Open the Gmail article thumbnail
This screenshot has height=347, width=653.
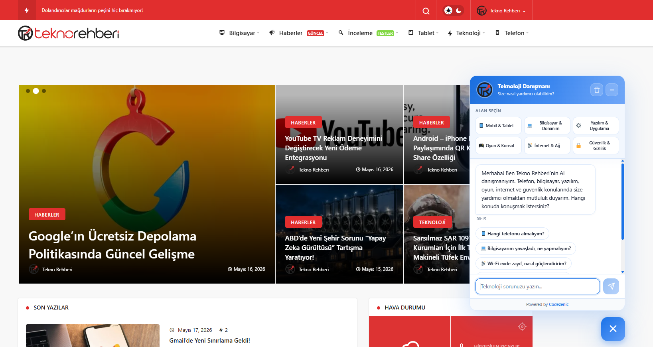93,336
